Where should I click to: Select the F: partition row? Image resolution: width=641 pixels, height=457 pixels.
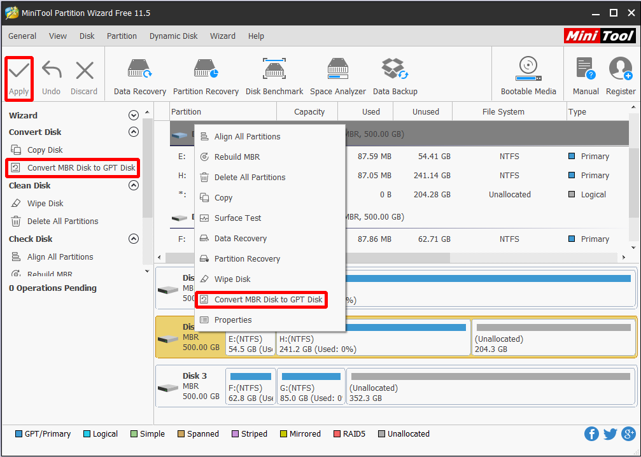click(399, 239)
